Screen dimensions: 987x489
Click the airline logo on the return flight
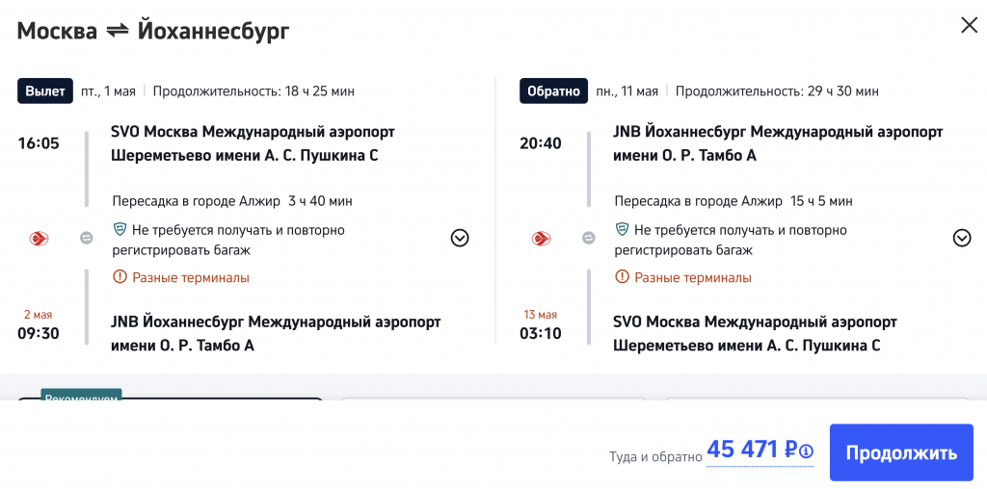(542, 238)
